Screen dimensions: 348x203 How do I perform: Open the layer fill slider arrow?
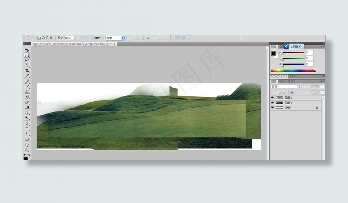[x=322, y=92]
